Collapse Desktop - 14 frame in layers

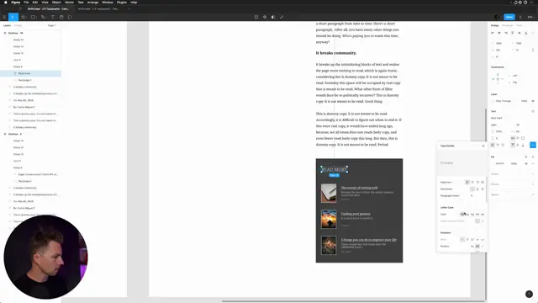[x=5, y=33]
